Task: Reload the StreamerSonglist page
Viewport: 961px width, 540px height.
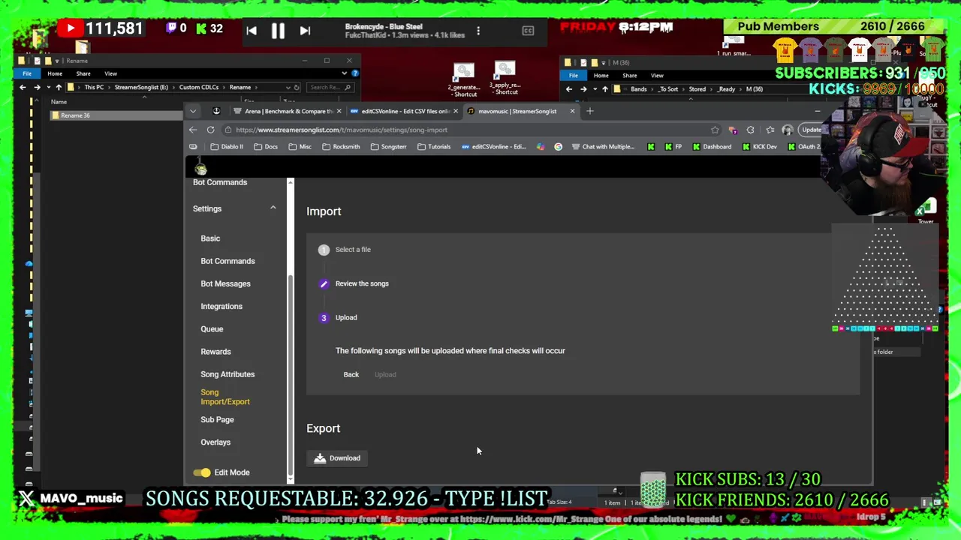Action: click(210, 130)
